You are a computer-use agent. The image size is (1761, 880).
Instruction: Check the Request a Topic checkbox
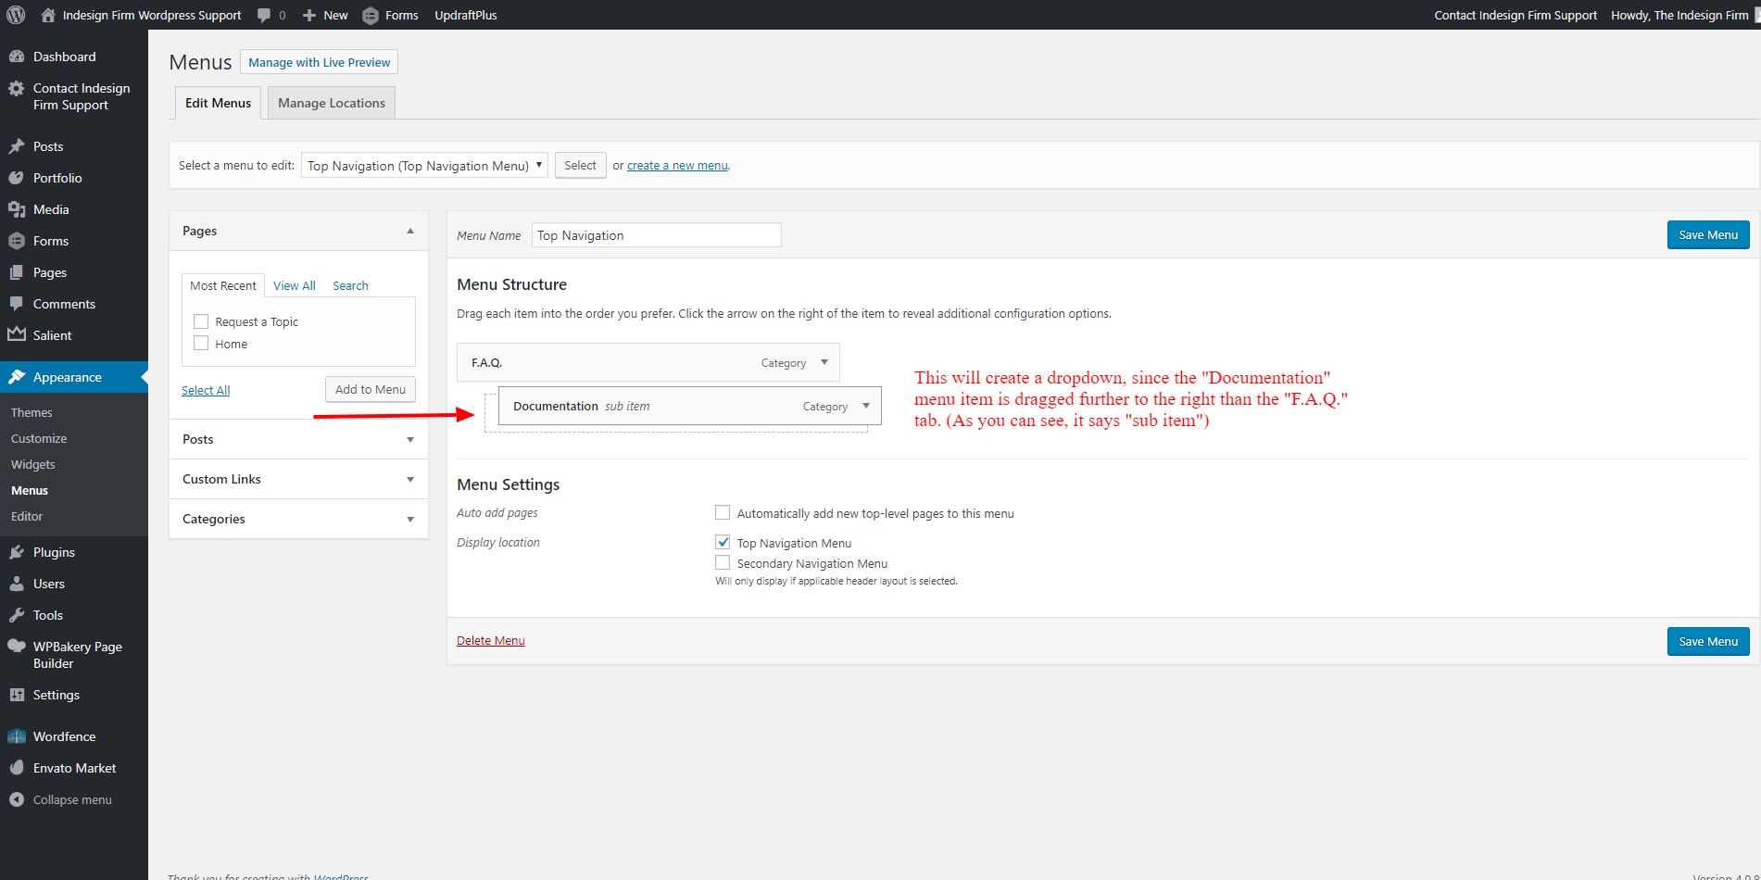click(x=201, y=321)
